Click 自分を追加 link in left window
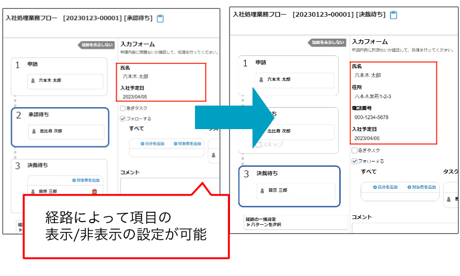The image size is (460, 276). [152, 144]
